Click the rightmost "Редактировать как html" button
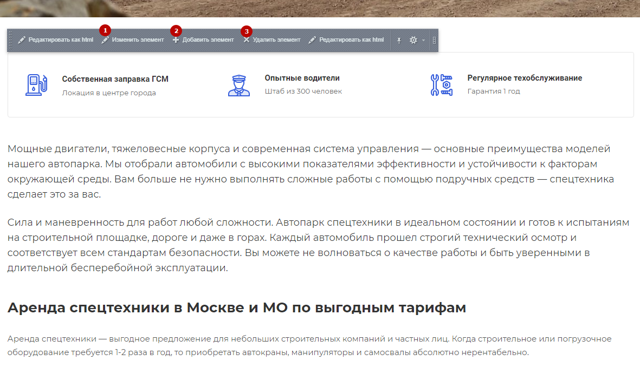Image resolution: width=640 pixels, height=367 pixels. click(x=346, y=40)
